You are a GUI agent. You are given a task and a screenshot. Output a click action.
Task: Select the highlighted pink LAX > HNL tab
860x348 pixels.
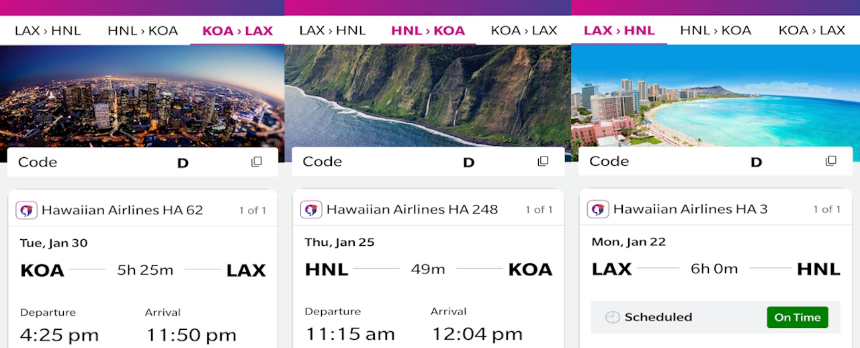point(619,31)
